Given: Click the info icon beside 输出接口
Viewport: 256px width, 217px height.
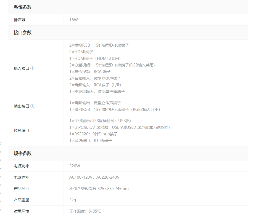Looking at the screenshot, I should [32, 106].
